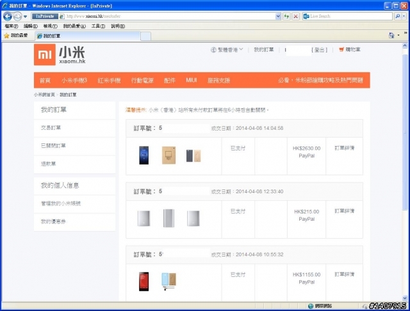Click the 米粉節搶購攻略 banner link
The image size is (410, 311).
tap(320, 80)
